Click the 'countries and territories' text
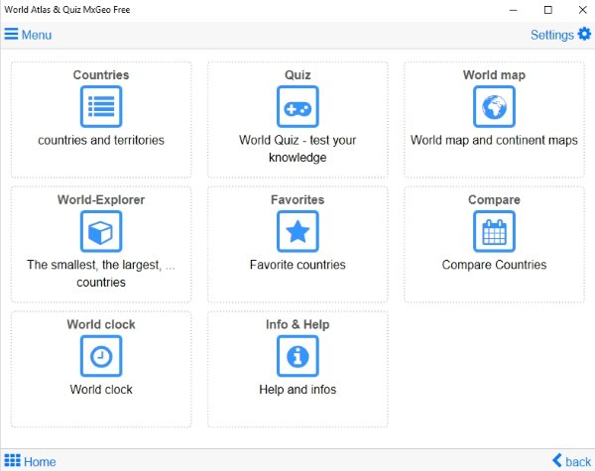This screenshot has width=595, height=471. 101,141
